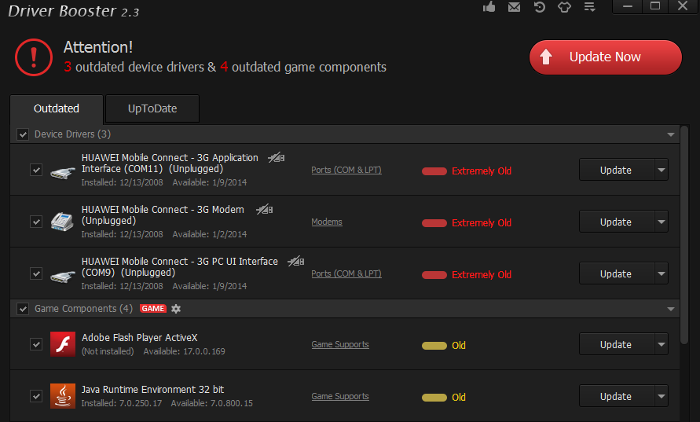Click the red Attention exclamation icon

(34, 57)
